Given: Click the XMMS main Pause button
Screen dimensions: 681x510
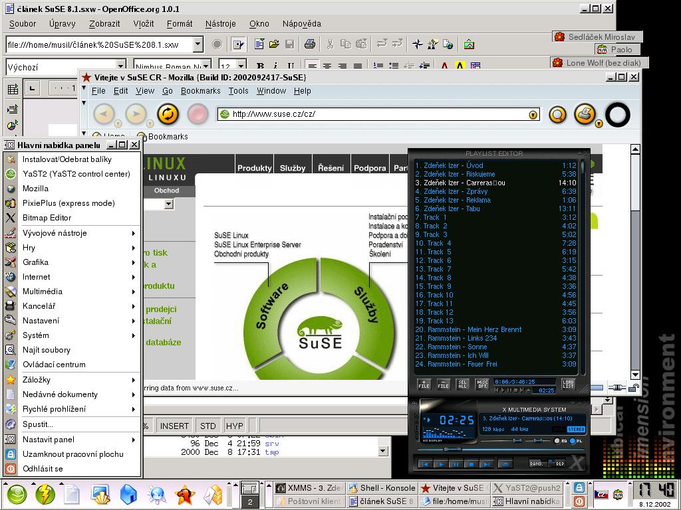Looking at the screenshot, I should click(x=456, y=464).
